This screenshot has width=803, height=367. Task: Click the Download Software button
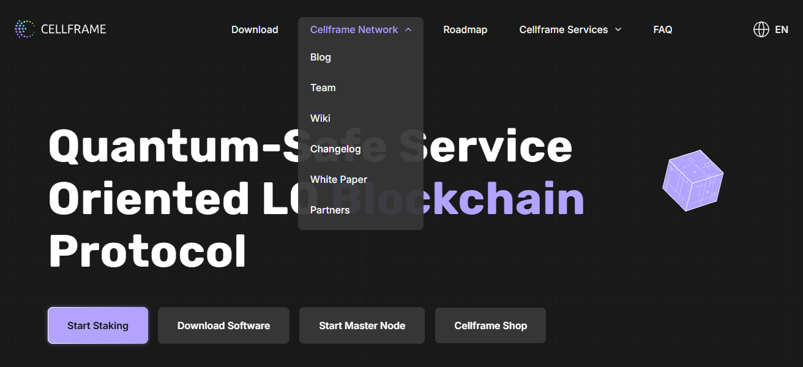(223, 325)
